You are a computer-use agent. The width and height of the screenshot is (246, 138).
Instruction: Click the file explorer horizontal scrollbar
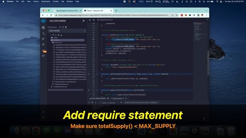point(65,90)
